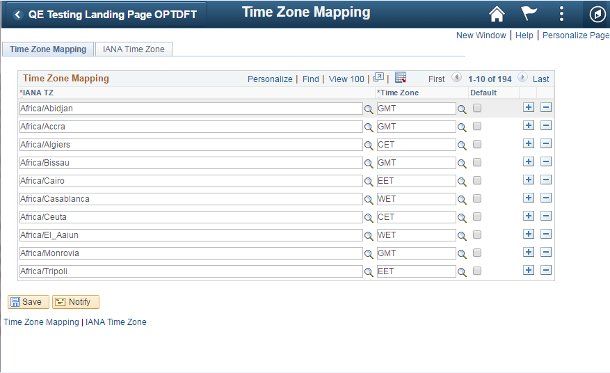Check Default for Africa/Cairo
This screenshot has width=610, height=373.
click(477, 181)
